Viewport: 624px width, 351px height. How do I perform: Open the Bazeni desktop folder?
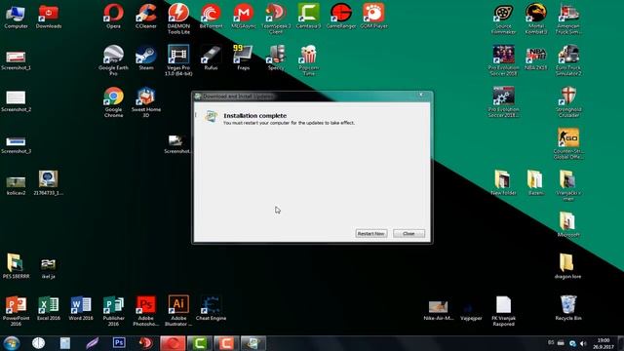click(536, 182)
